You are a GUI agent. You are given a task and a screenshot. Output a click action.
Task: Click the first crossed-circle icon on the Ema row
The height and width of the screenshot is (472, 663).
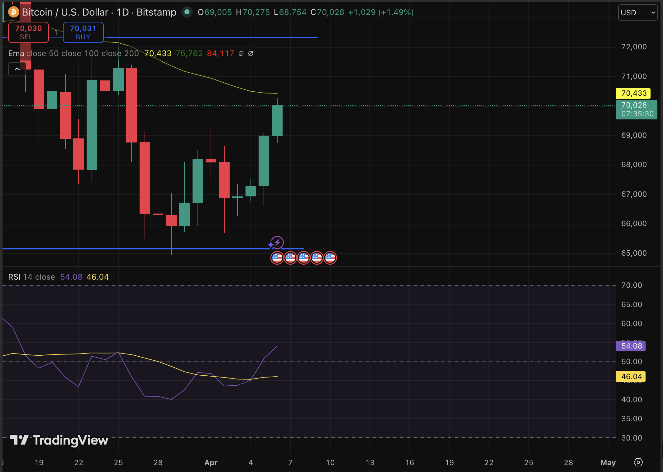click(241, 53)
